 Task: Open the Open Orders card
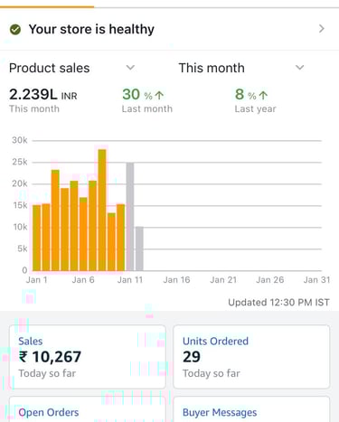(88, 409)
